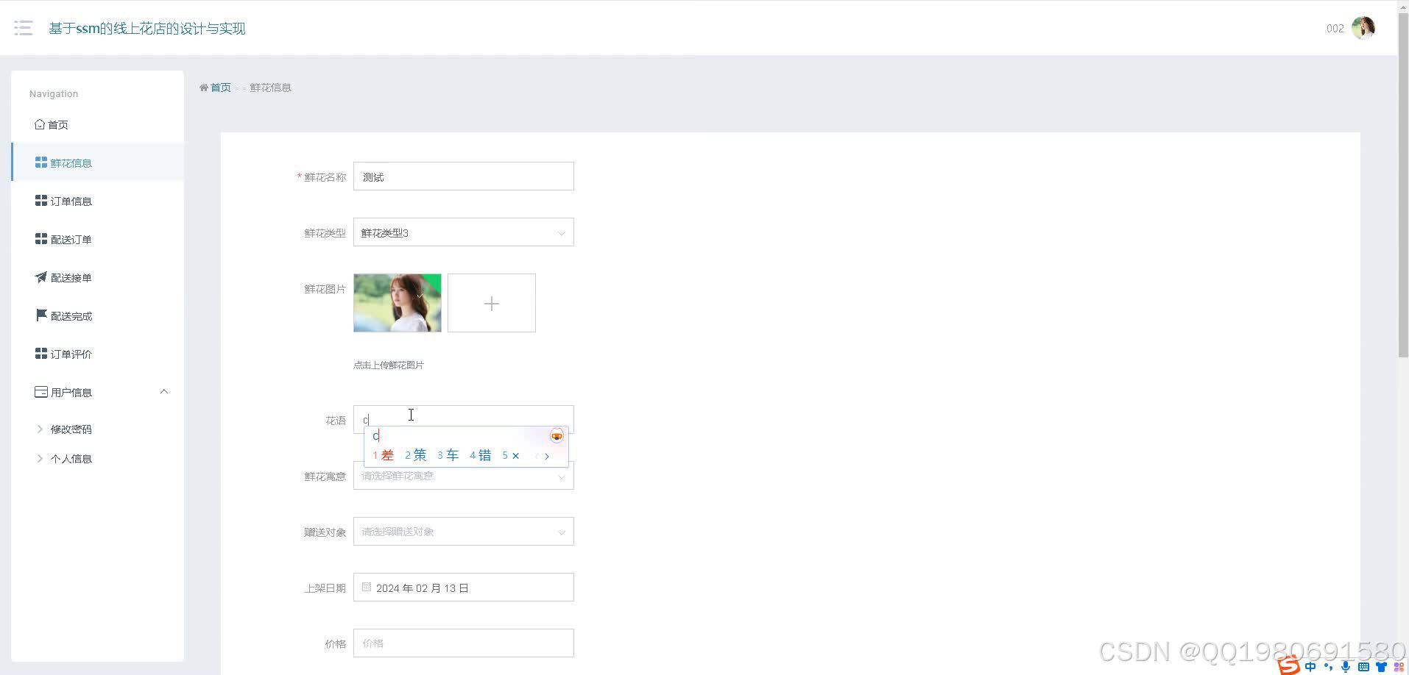Click the Sogou S logo in IME toolbar
1409x675 pixels.
click(1289, 666)
